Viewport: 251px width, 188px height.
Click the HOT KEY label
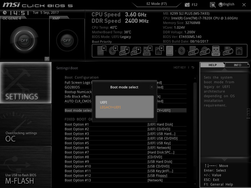pos(180,68)
